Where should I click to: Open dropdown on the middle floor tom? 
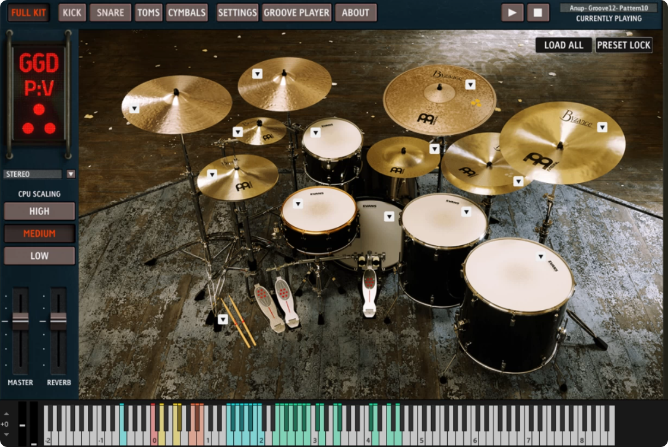[x=466, y=211]
